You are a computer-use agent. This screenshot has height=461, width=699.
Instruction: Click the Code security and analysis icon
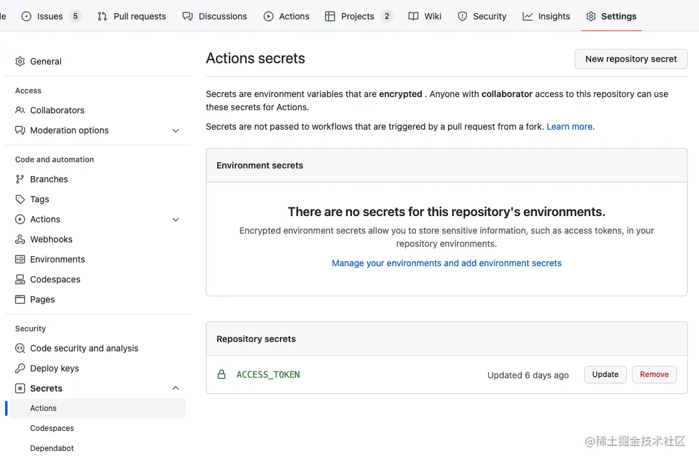click(x=20, y=348)
